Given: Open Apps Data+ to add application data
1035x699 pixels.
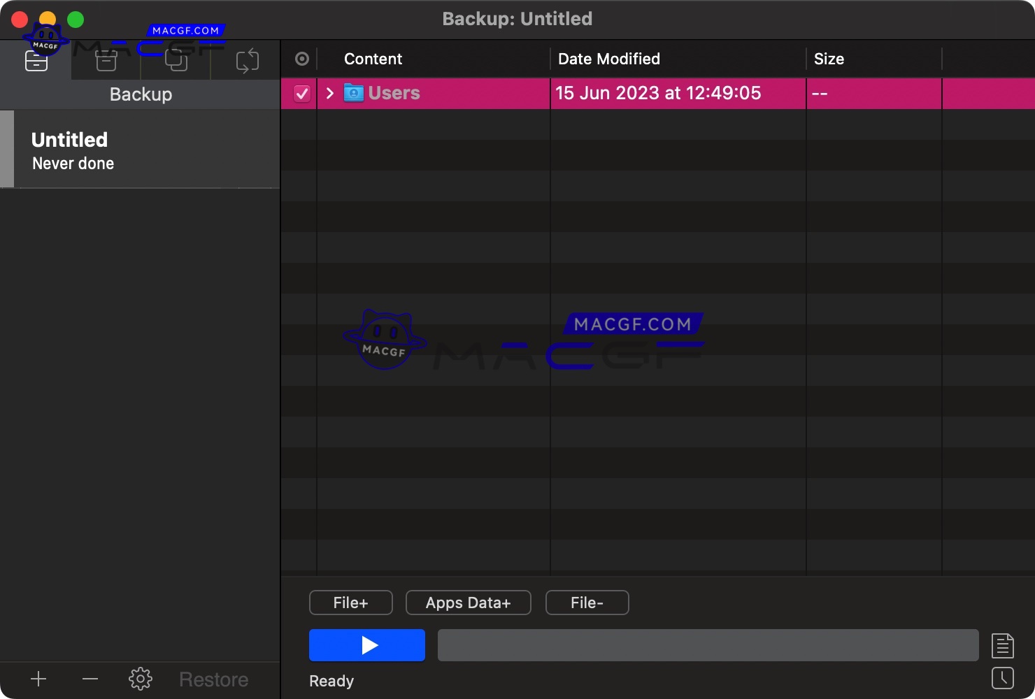Looking at the screenshot, I should (x=468, y=603).
